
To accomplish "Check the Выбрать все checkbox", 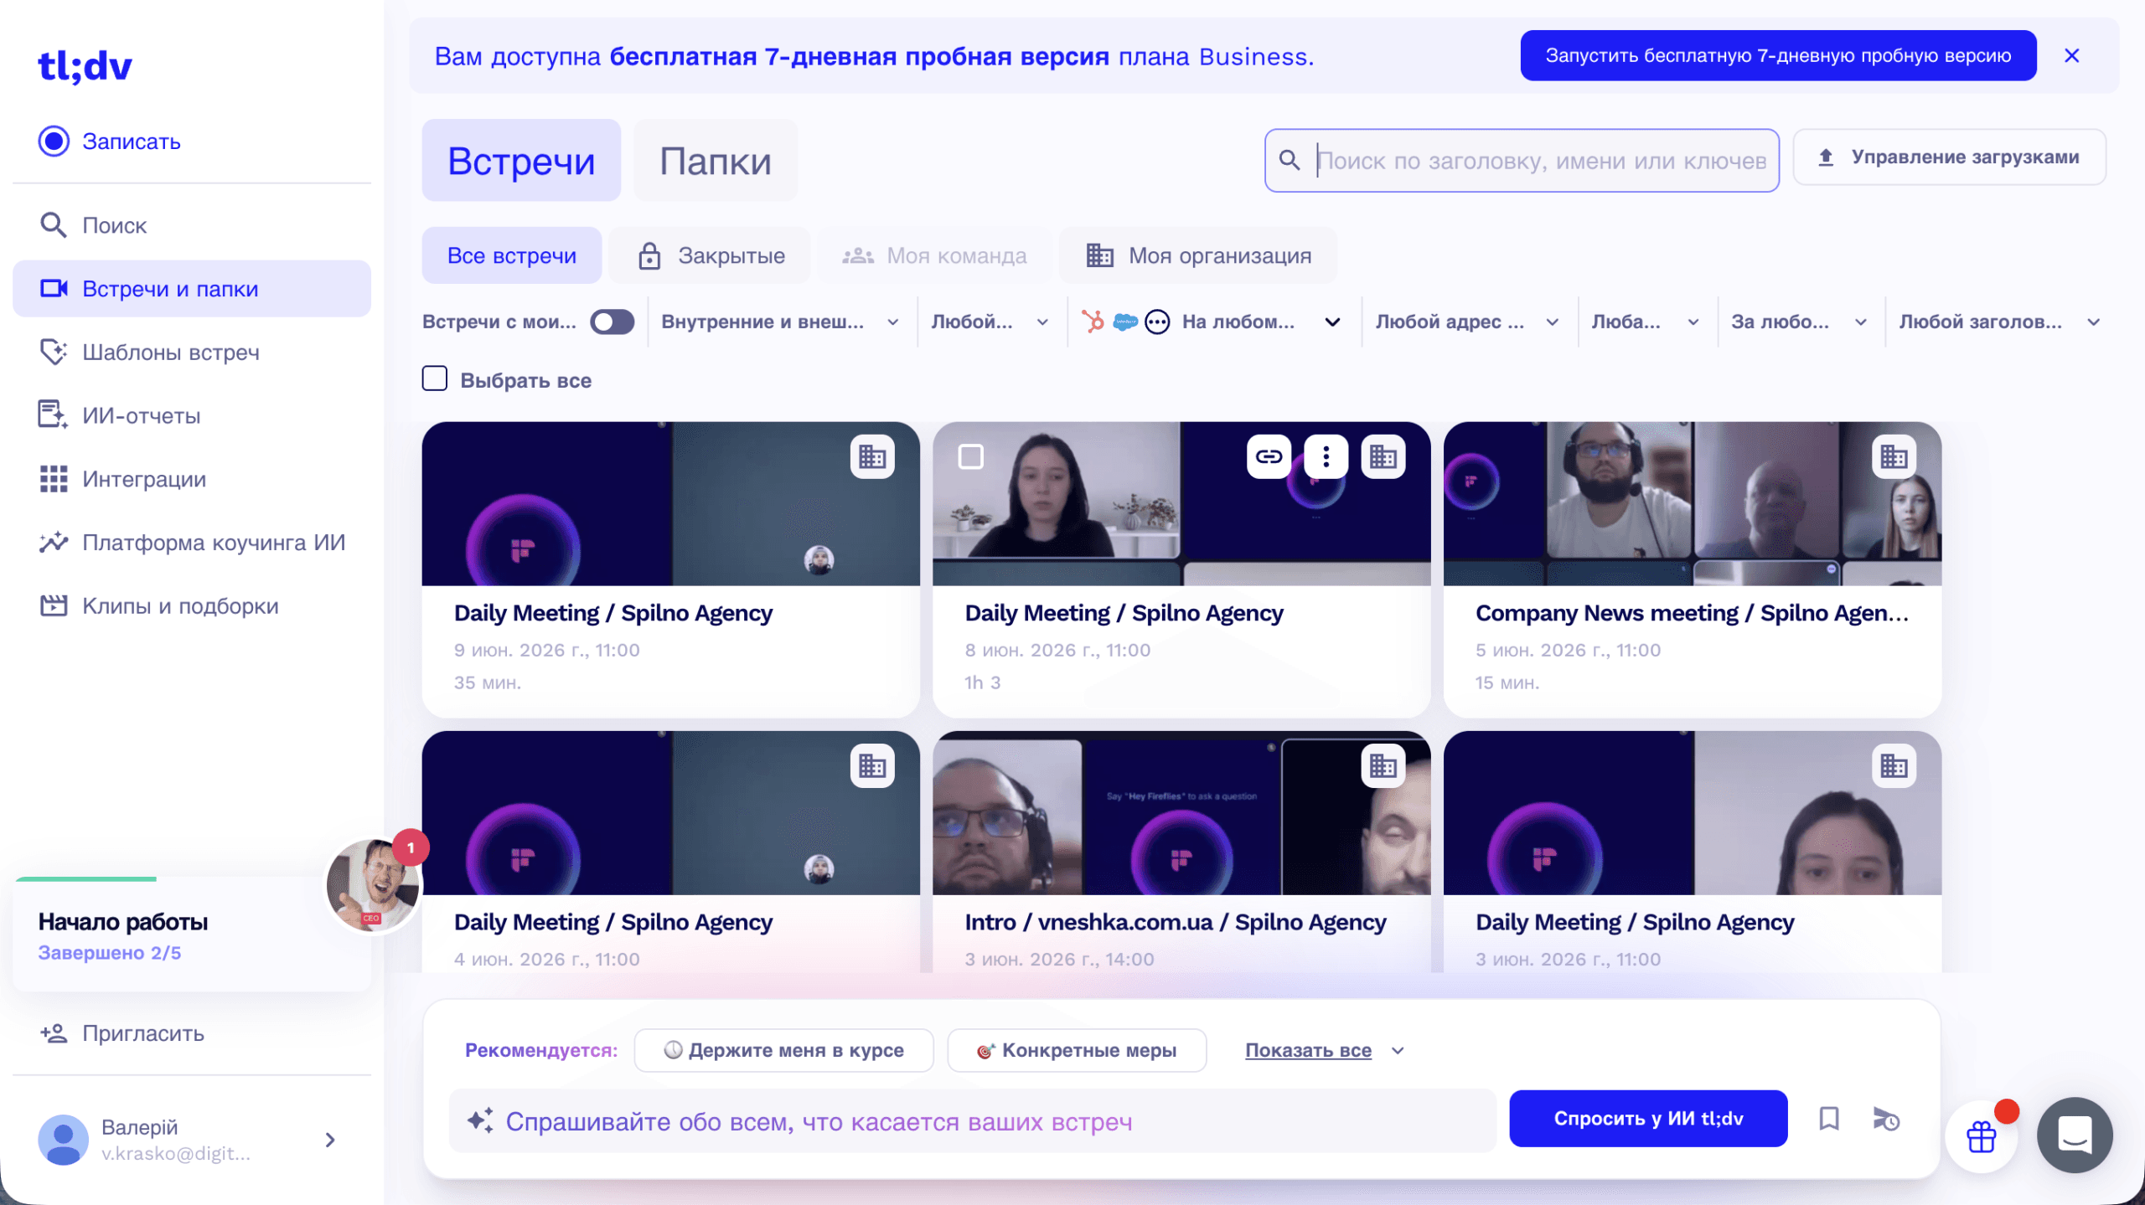I will pyautogui.click(x=435, y=378).
